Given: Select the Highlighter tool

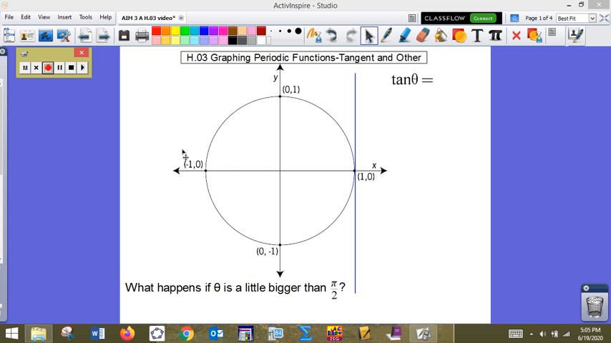Looking at the screenshot, I should pos(405,36).
